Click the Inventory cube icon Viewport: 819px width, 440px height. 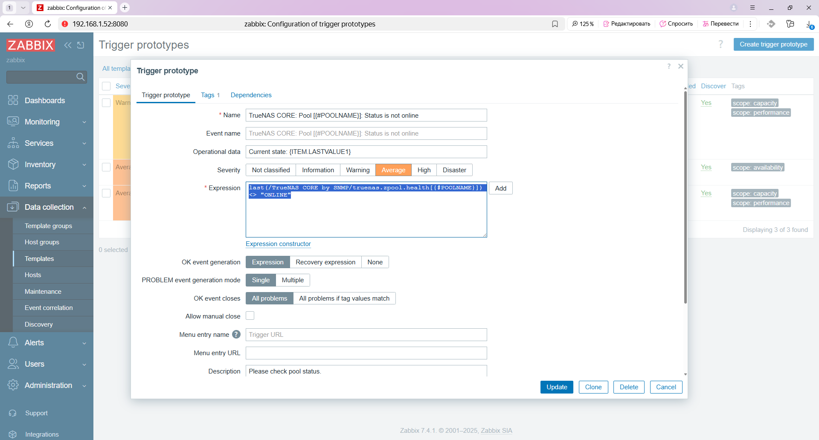click(13, 164)
